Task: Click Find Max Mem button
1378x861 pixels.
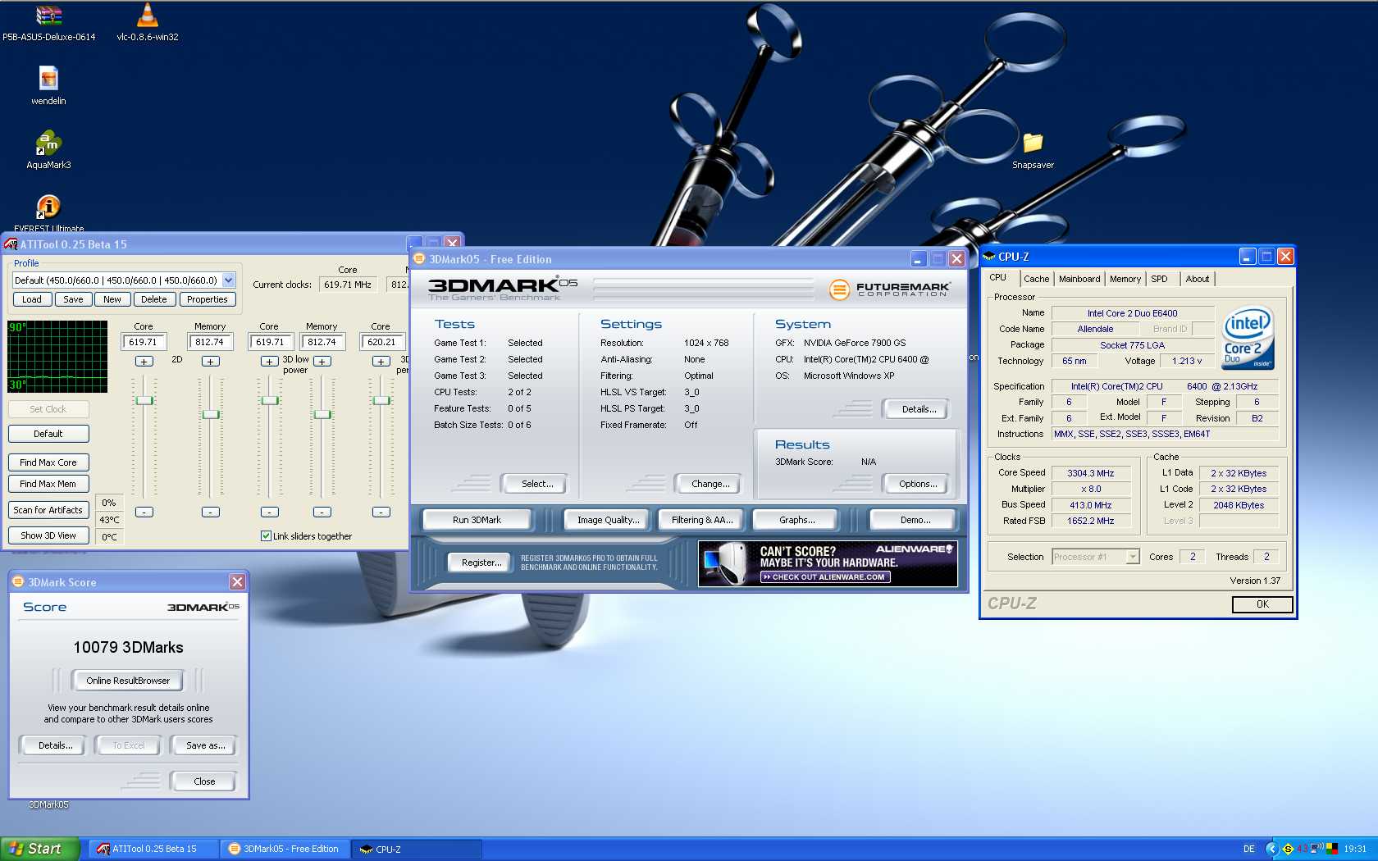Action: tap(48, 484)
